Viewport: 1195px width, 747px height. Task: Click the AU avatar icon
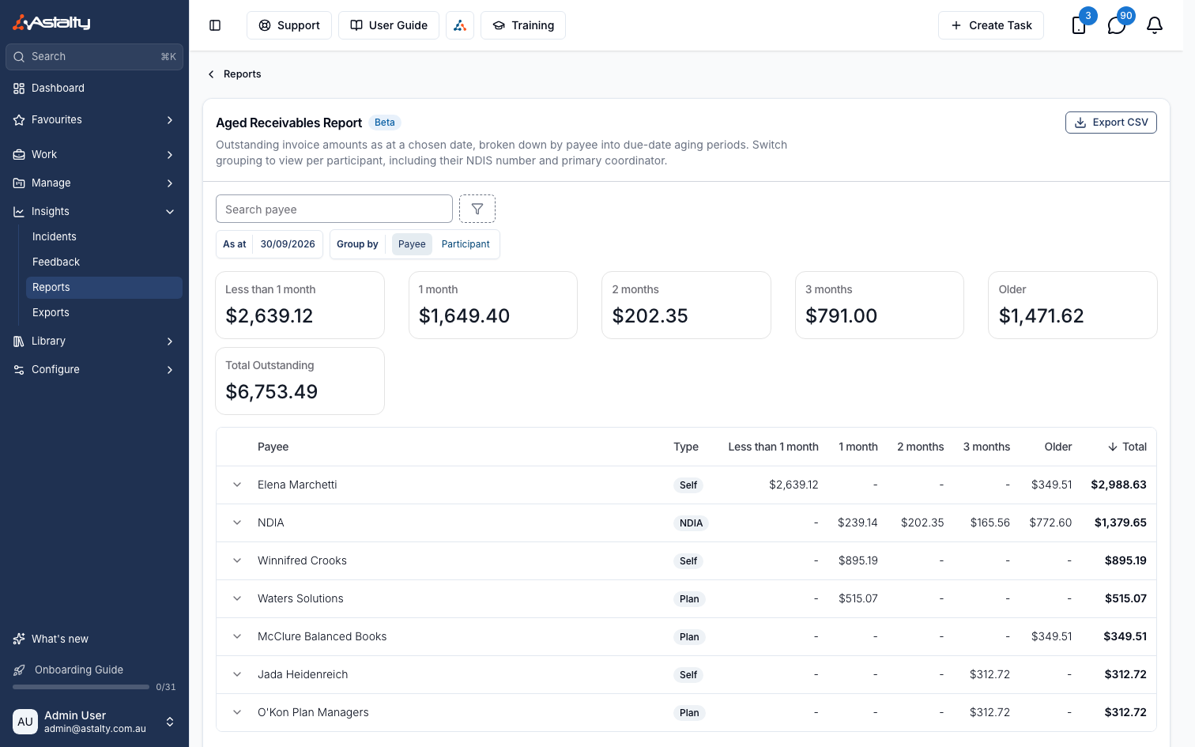coord(25,722)
